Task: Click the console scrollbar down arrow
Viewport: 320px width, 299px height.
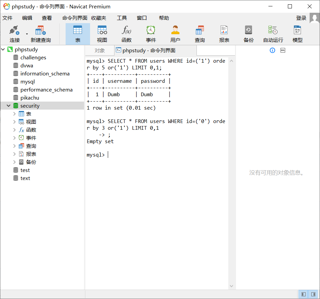Action: point(231,286)
